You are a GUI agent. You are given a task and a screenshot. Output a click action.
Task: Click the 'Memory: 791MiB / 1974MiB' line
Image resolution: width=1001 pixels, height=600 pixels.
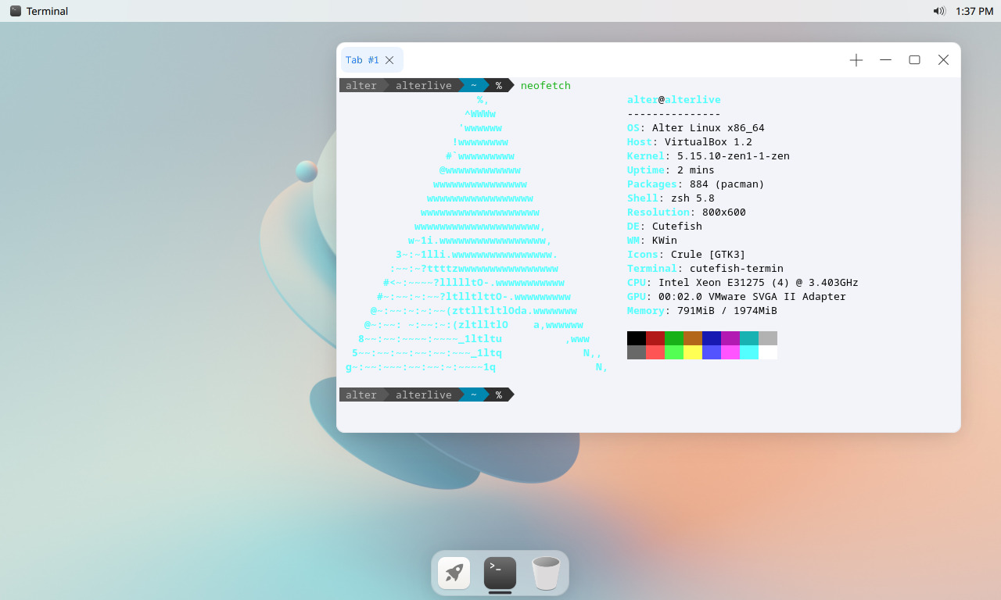pos(702,310)
